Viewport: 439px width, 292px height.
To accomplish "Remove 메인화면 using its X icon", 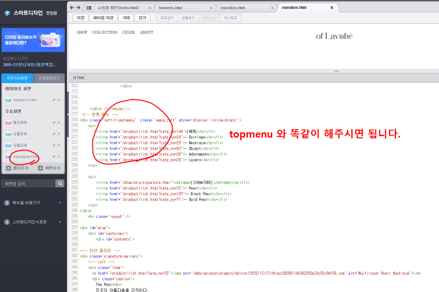I will point(59,123).
